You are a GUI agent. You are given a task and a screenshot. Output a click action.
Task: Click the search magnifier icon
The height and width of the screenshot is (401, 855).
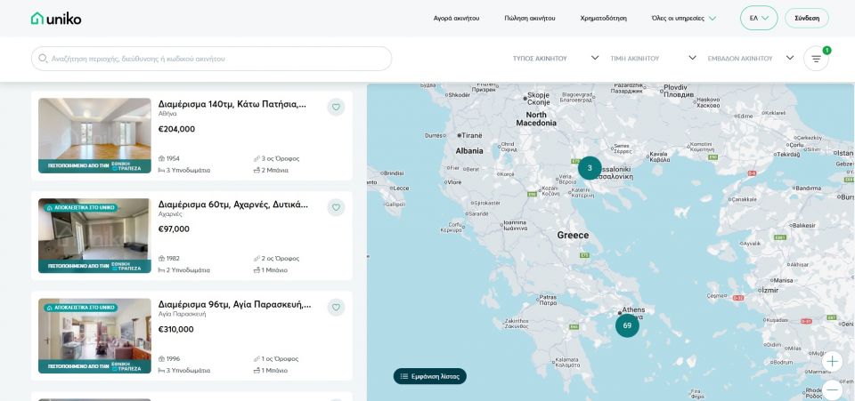point(43,59)
